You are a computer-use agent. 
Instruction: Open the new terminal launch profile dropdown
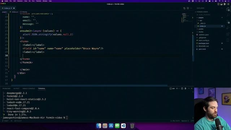(x=179, y=88)
